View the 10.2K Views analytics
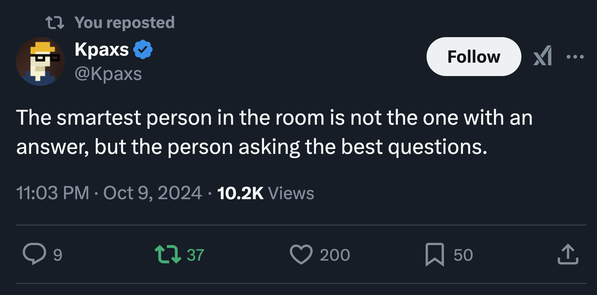Screen dimensions: 597x295 click(265, 193)
